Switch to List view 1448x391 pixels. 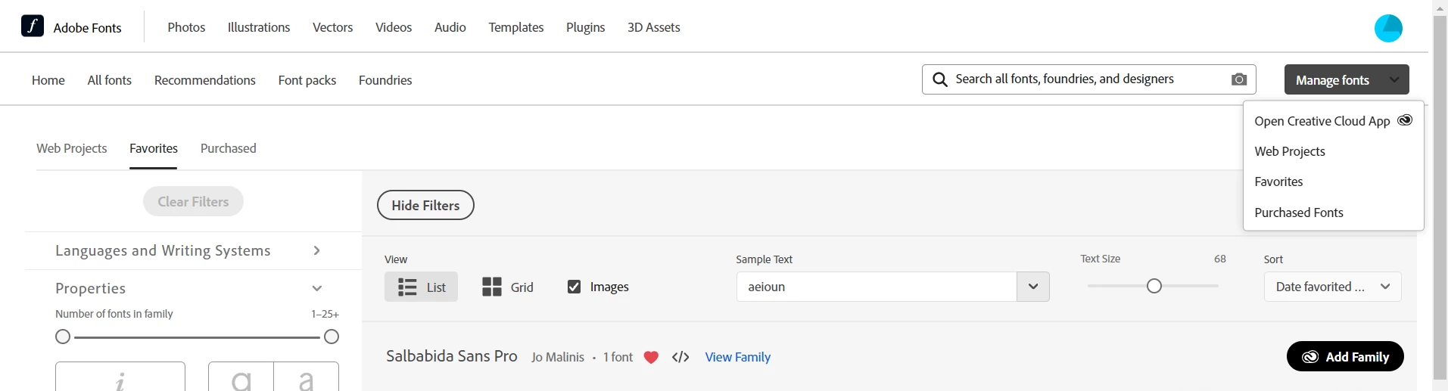tap(421, 287)
